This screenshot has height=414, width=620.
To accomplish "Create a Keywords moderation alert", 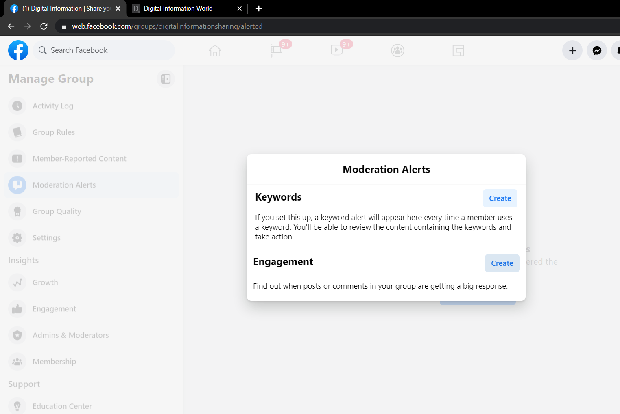I will click(x=500, y=198).
